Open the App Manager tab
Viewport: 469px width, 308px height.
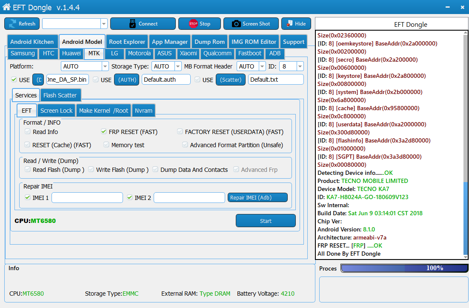pyautogui.click(x=169, y=42)
